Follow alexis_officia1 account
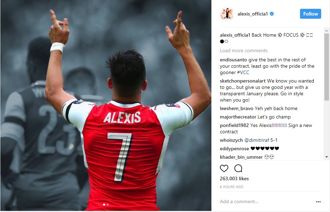The image size is (330, 212). click(x=311, y=14)
